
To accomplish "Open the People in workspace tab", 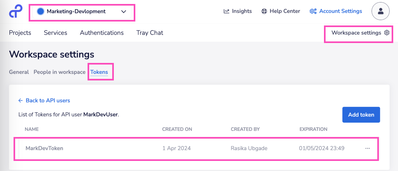I will [59, 72].
